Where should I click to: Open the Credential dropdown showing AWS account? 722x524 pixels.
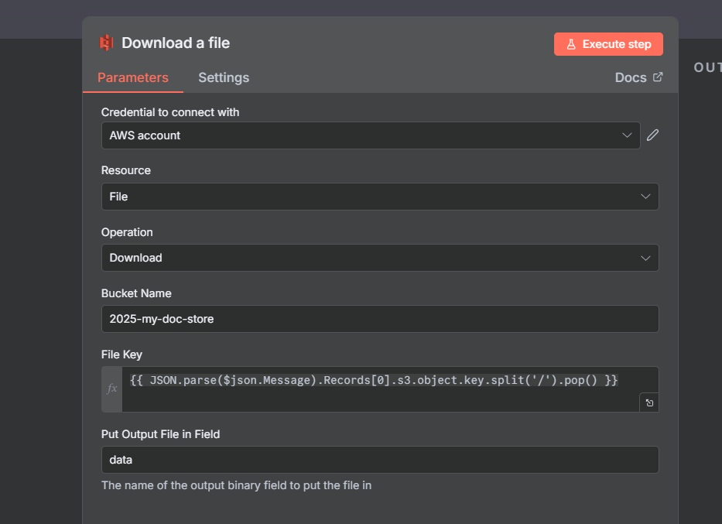click(371, 135)
